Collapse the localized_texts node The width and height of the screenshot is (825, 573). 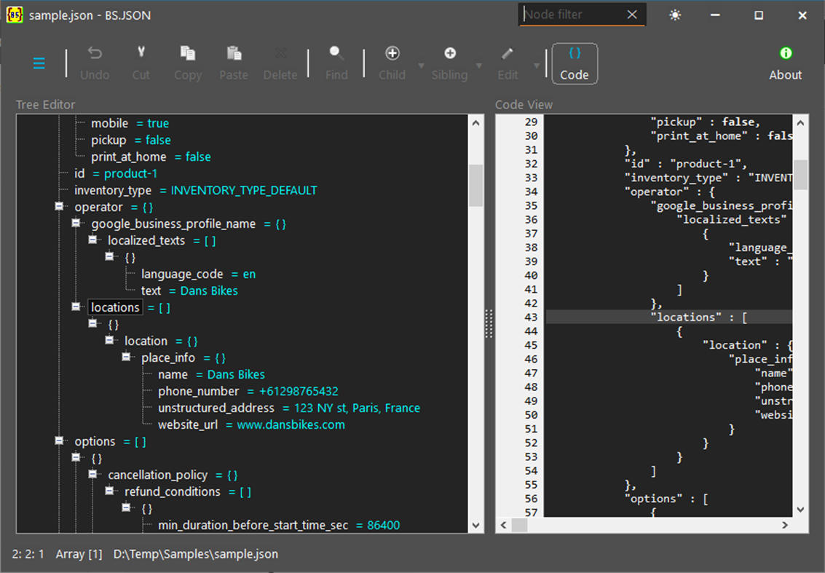92,240
